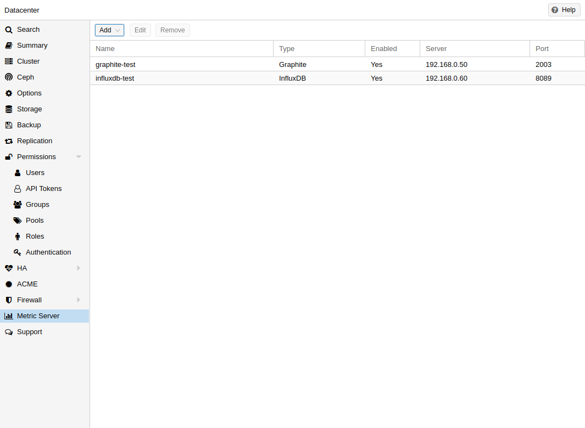Click the Backup floppy disk icon
The width and height of the screenshot is (585, 428).
(8, 125)
